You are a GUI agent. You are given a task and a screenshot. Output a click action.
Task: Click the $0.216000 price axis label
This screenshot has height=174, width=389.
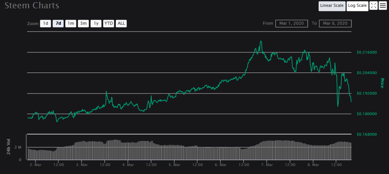tap(367, 52)
